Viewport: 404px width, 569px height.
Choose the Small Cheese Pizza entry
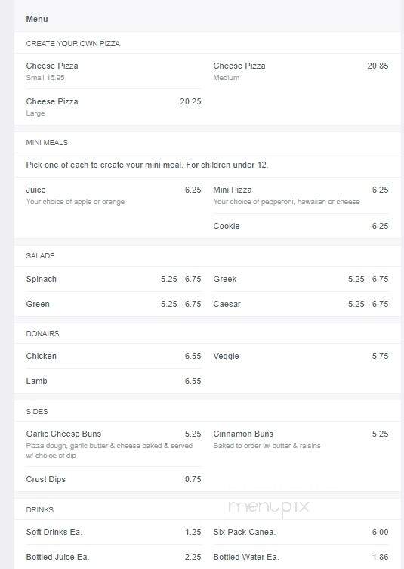click(113, 71)
